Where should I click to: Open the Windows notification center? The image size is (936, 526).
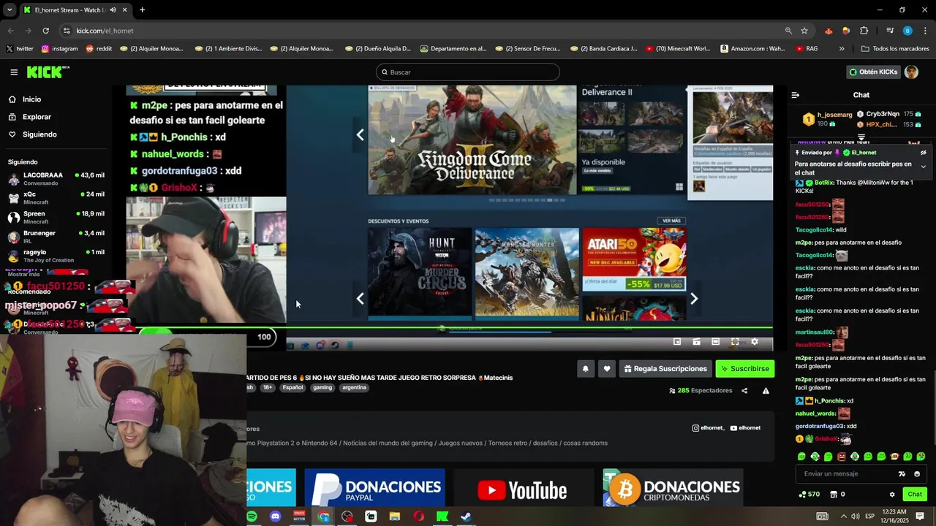pos(920,517)
